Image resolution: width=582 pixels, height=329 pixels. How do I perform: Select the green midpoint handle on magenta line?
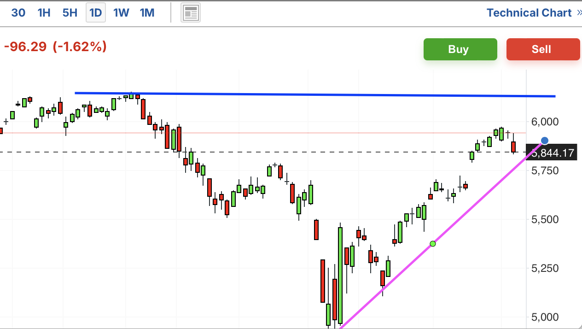[432, 243]
